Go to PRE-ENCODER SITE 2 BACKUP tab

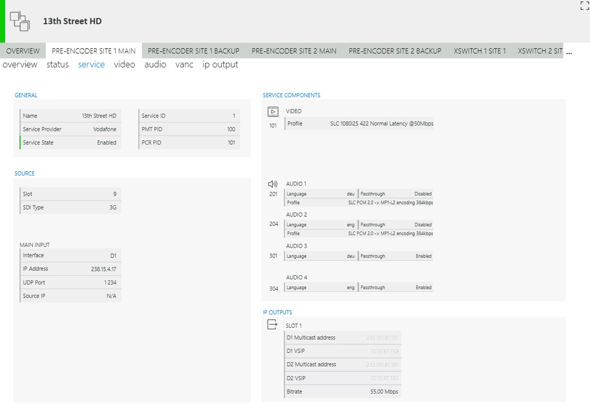pyautogui.click(x=395, y=51)
